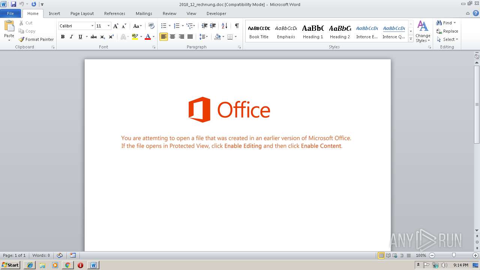Expand the Change Case Aa dropdown
Image resolution: width=480 pixels, height=270 pixels.
point(137,26)
